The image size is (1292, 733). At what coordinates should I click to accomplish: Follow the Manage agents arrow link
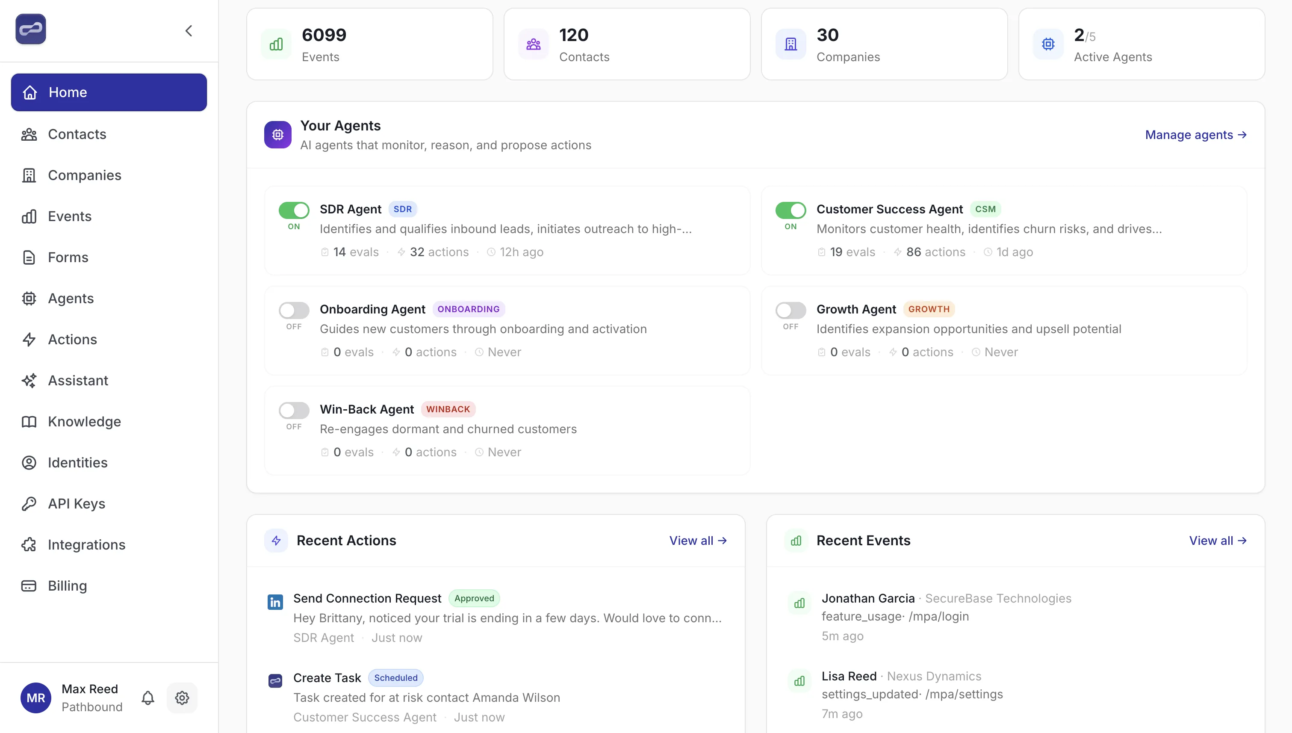pyautogui.click(x=1195, y=135)
